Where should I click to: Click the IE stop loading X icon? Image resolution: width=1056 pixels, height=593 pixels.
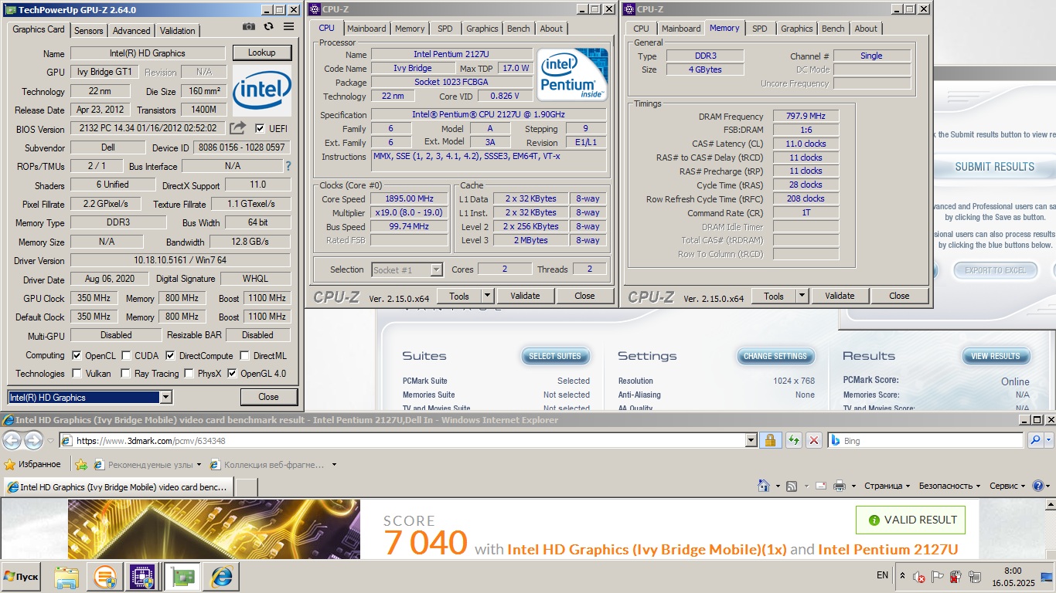point(814,440)
